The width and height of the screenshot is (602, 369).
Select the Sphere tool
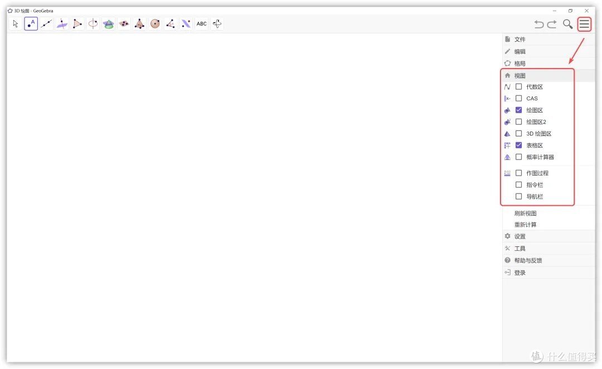[x=155, y=24]
